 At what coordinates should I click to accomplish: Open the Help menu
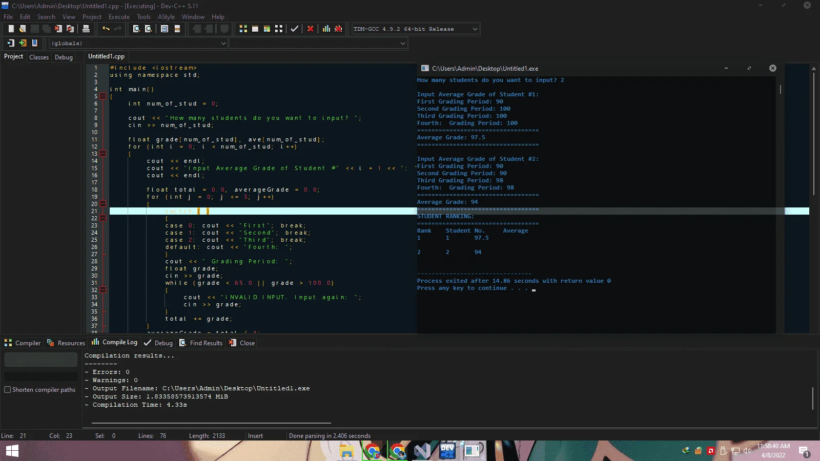pos(218,16)
